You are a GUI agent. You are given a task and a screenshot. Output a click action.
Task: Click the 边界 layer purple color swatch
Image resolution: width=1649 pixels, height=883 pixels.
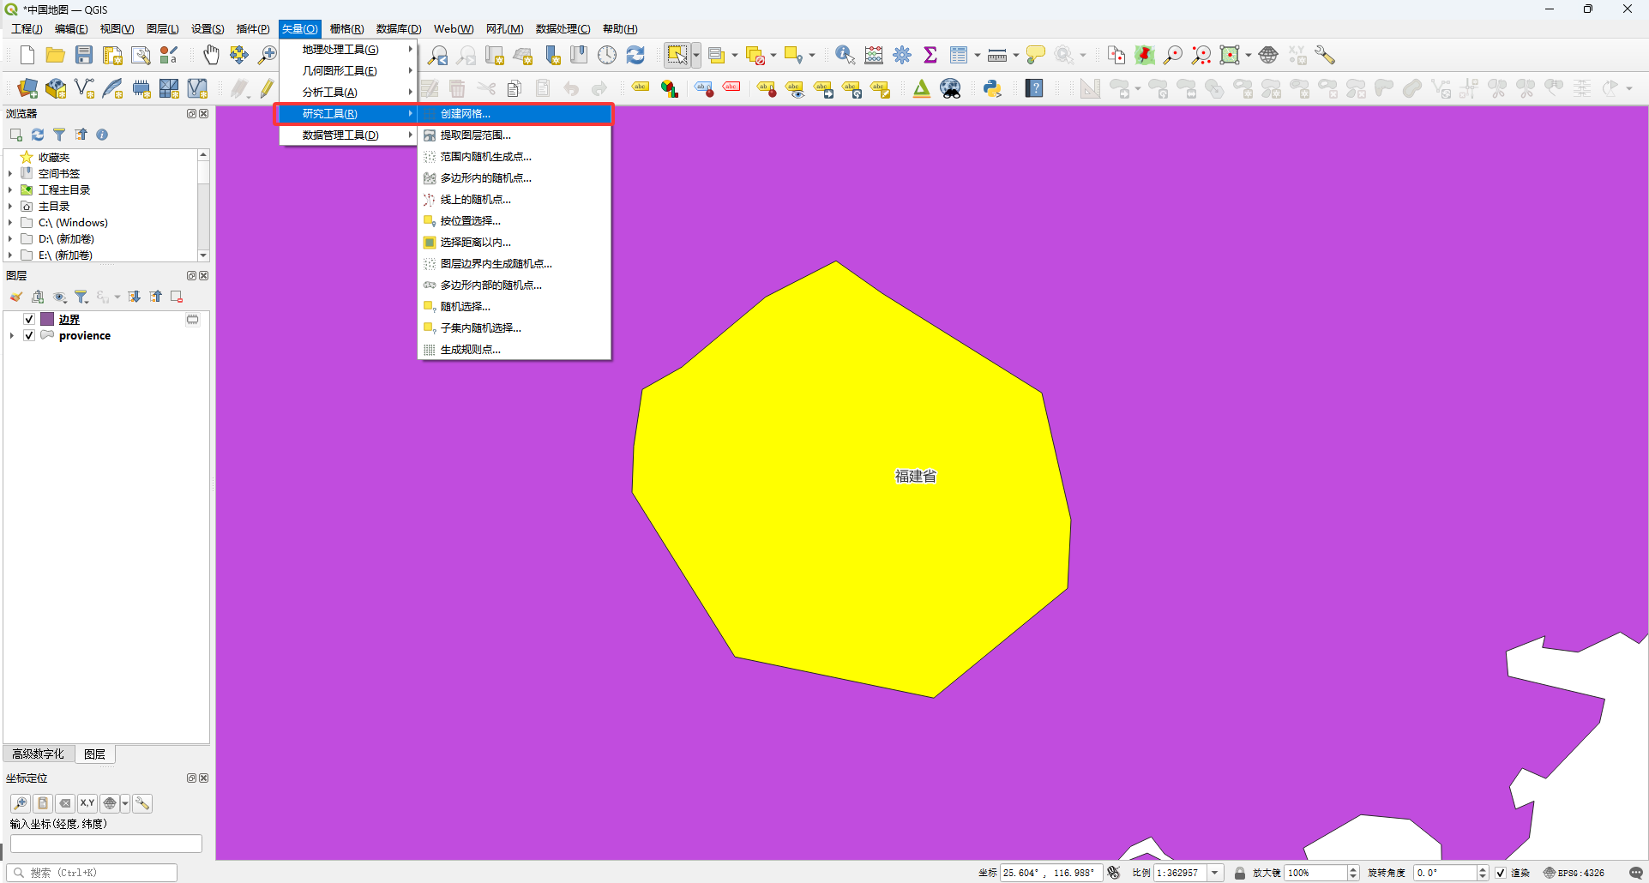click(x=48, y=319)
